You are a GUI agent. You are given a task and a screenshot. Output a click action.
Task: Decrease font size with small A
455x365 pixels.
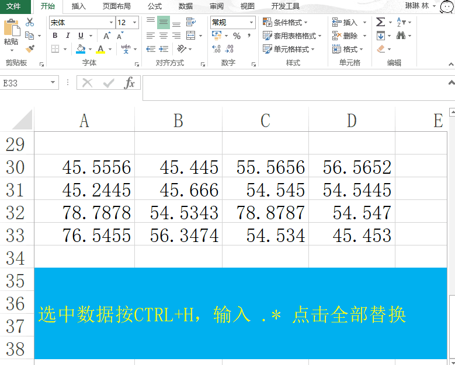click(x=120, y=36)
